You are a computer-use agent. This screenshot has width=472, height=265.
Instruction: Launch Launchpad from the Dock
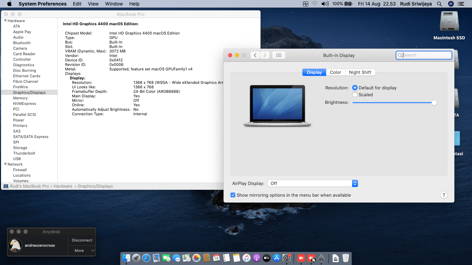[136, 258]
